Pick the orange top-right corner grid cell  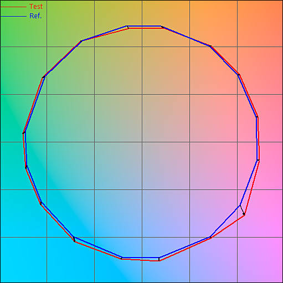pyautogui.click(x=260, y=24)
